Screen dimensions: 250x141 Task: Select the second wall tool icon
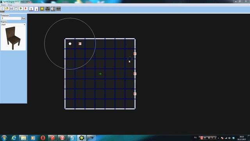36,9
